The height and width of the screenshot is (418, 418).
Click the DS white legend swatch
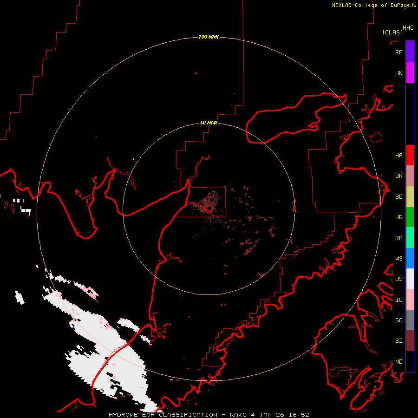(410, 279)
